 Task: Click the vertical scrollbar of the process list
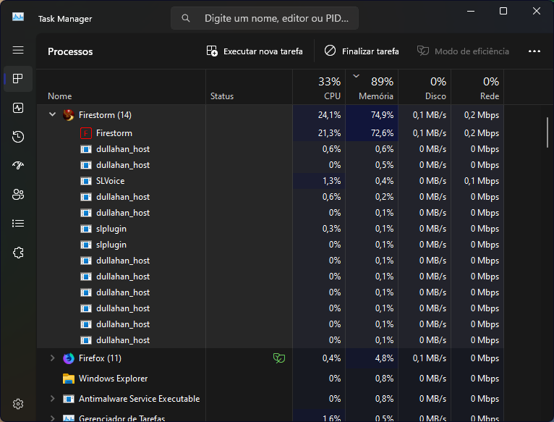pos(547,132)
